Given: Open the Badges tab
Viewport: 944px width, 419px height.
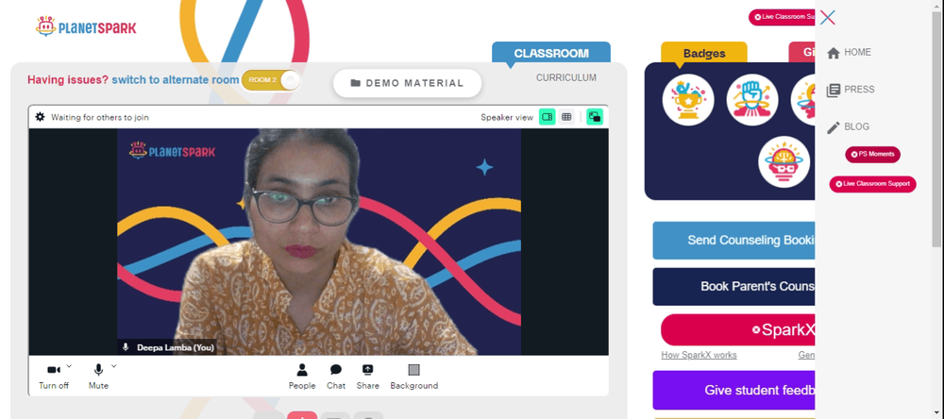Looking at the screenshot, I should [x=704, y=53].
